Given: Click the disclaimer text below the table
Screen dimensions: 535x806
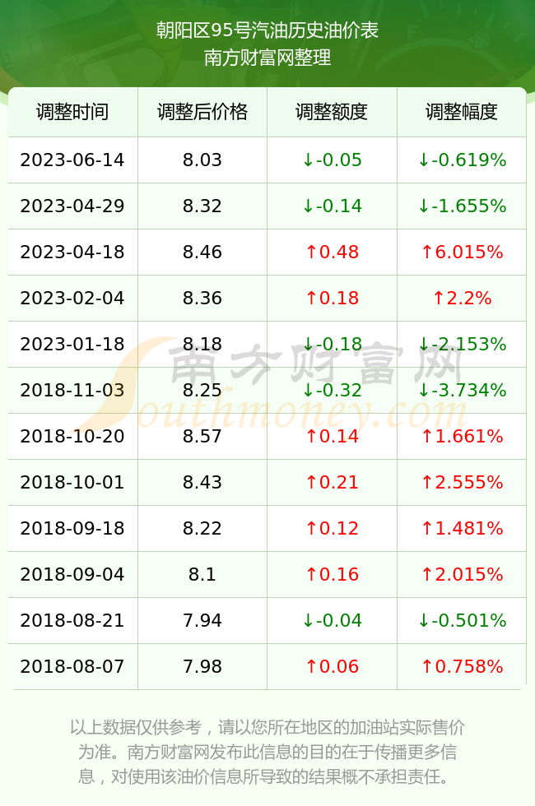Looking at the screenshot, I should click(x=267, y=752).
